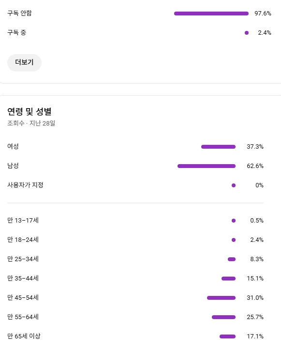This screenshot has width=281, height=350.
Task: Click the 만 35–44세 bar at 15.1%
Action: click(228, 279)
